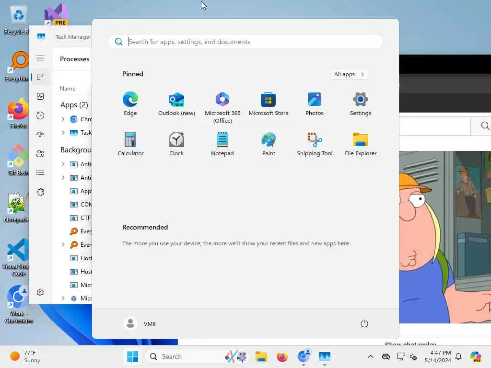491x368 pixels.
Task: Select Work - Chromium desktop shortcut
Action: click(18, 304)
